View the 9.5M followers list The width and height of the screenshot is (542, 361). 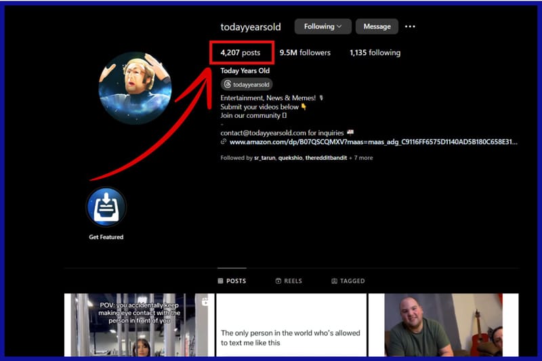(x=305, y=52)
